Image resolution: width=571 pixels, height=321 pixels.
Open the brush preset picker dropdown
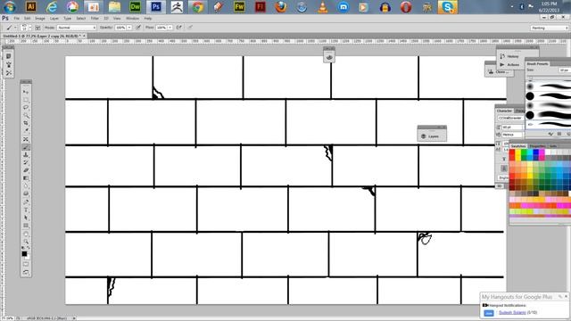(x=30, y=28)
